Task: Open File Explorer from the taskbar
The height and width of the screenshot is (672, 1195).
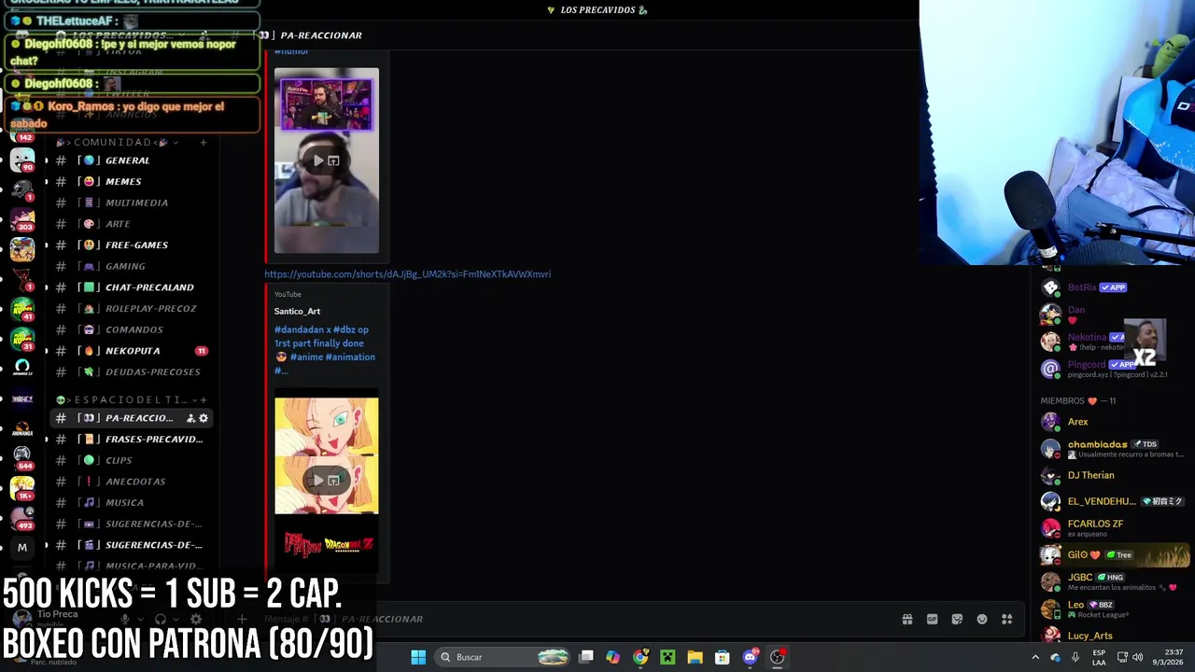Action: pos(695,657)
